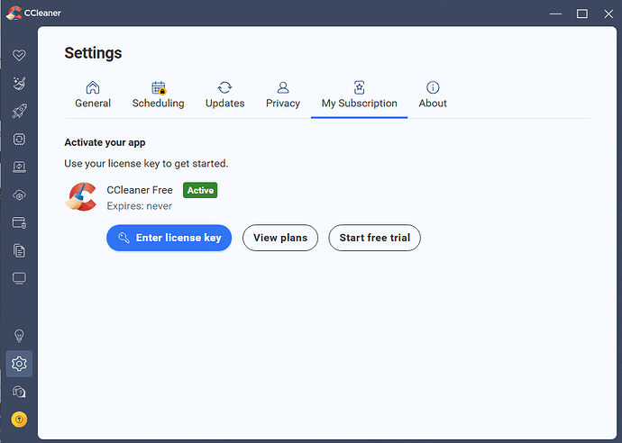Minimize the CCleaner window
The height and width of the screenshot is (443, 622).
click(x=555, y=14)
